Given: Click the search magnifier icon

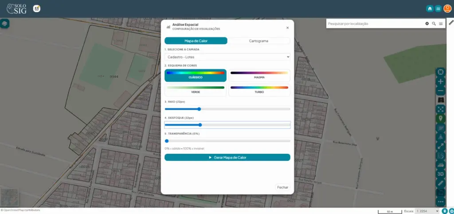Looking at the screenshot, I should click(x=434, y=23).
